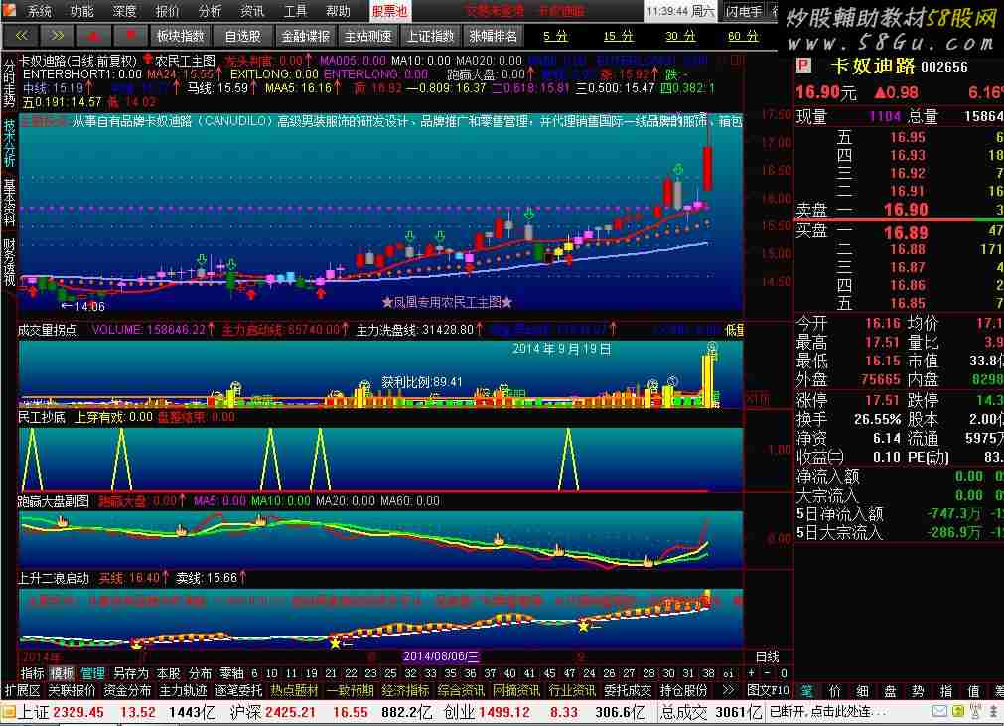Click the 指标 button in bottom bar
Viewport: 1004px width, 726px height.
(x=33, y=673)
